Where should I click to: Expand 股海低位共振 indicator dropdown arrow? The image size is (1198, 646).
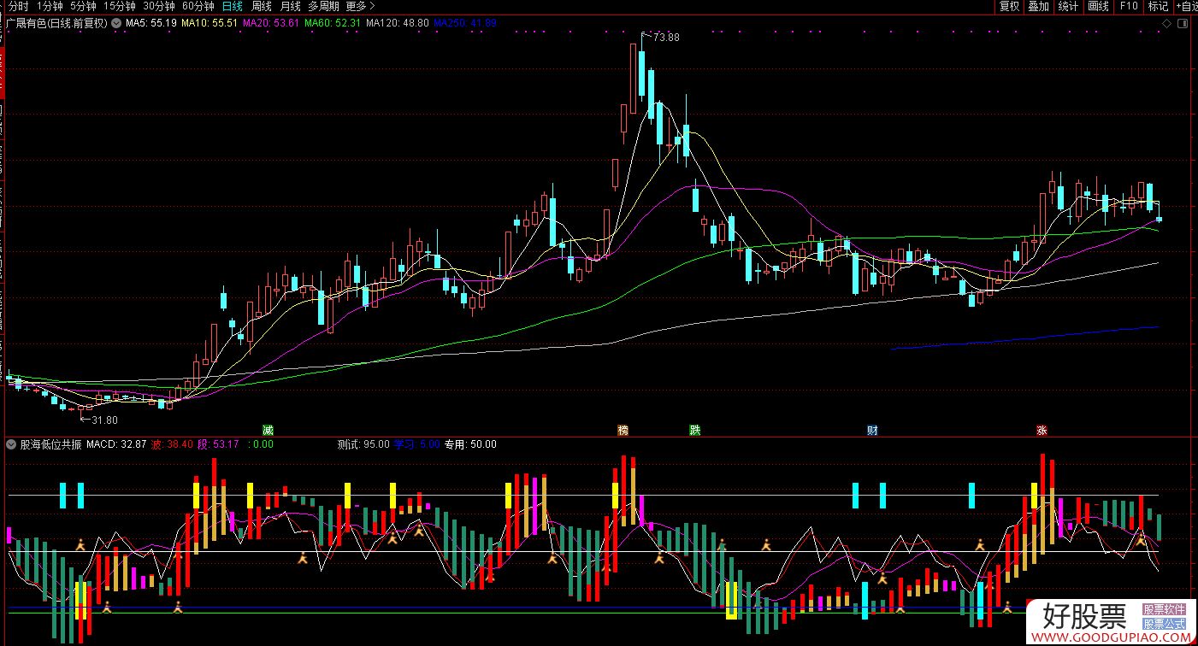pos(10,444)
